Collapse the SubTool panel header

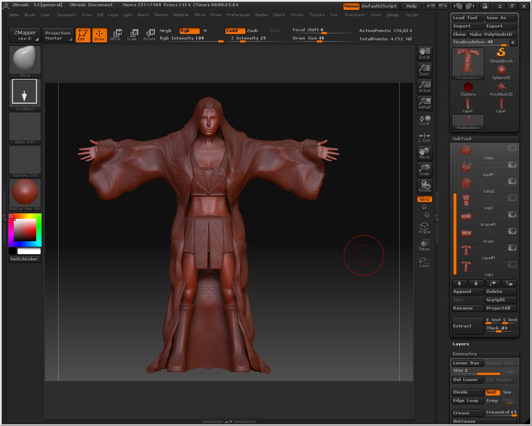point(462,139)
